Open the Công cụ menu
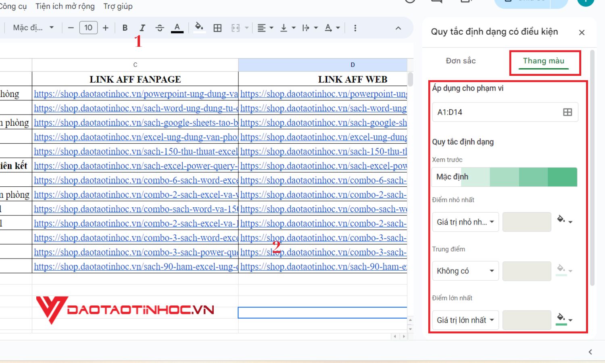 pos(14,6)
